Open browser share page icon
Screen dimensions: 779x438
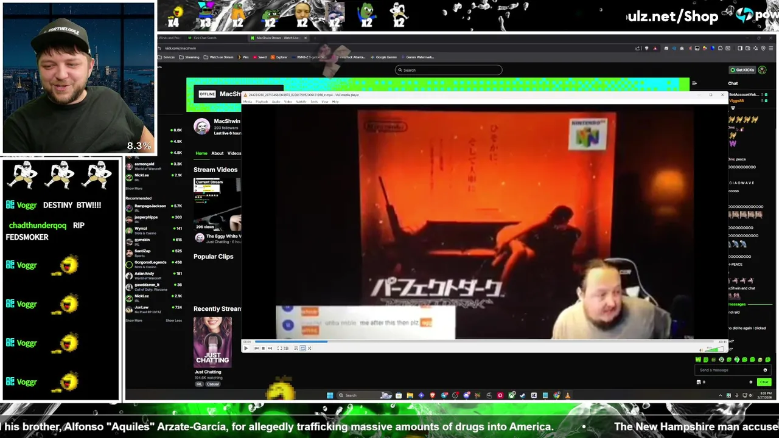pyautogui.click(x=637, y=48)
